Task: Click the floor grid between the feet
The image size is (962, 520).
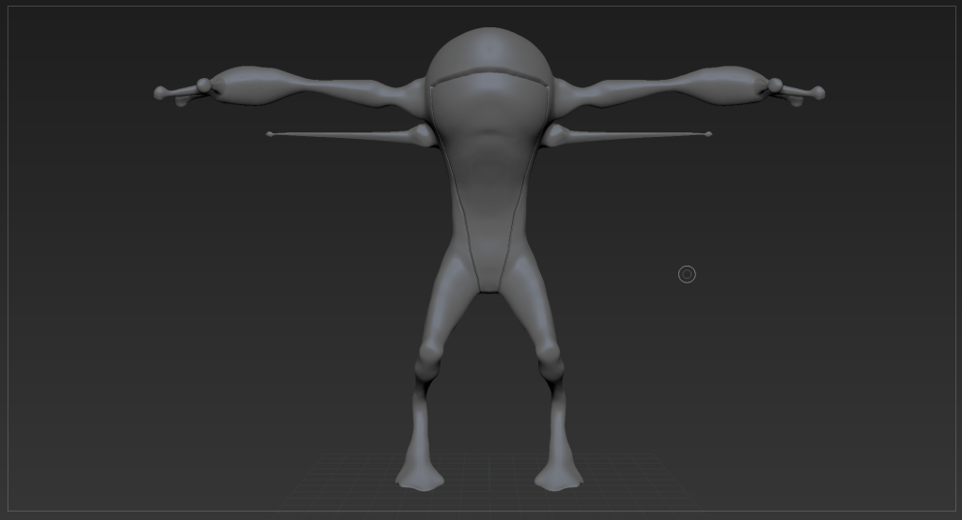Action: pos(489,477)
